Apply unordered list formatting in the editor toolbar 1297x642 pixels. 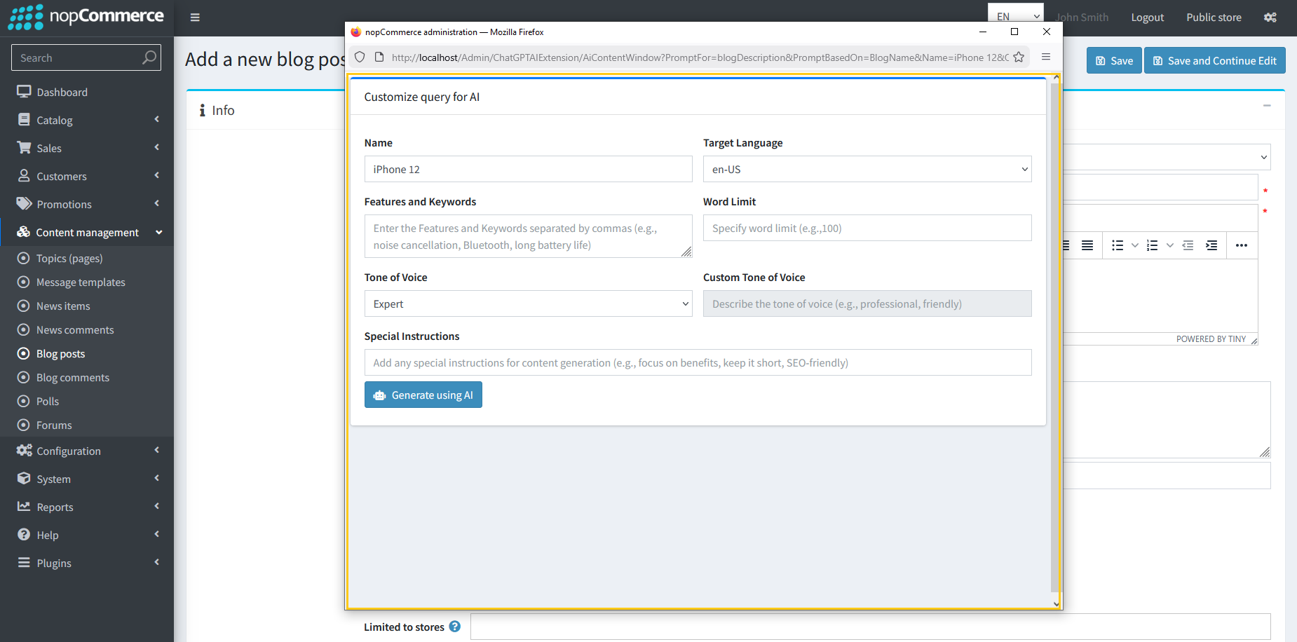coord(1118,245)
